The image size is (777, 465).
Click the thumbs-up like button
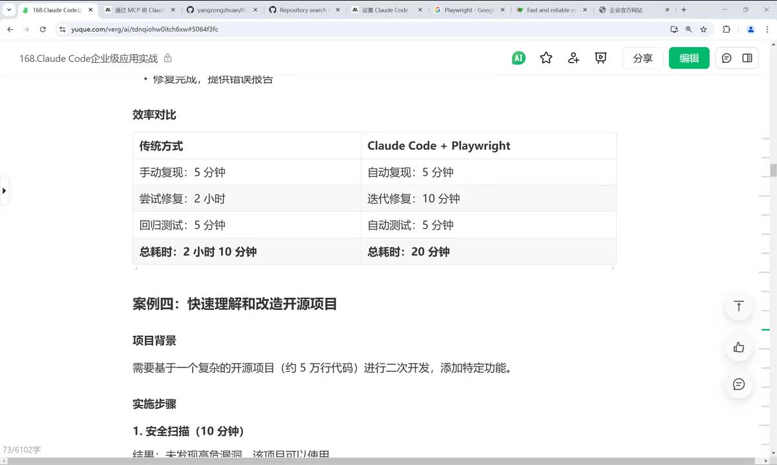(739, 347)
